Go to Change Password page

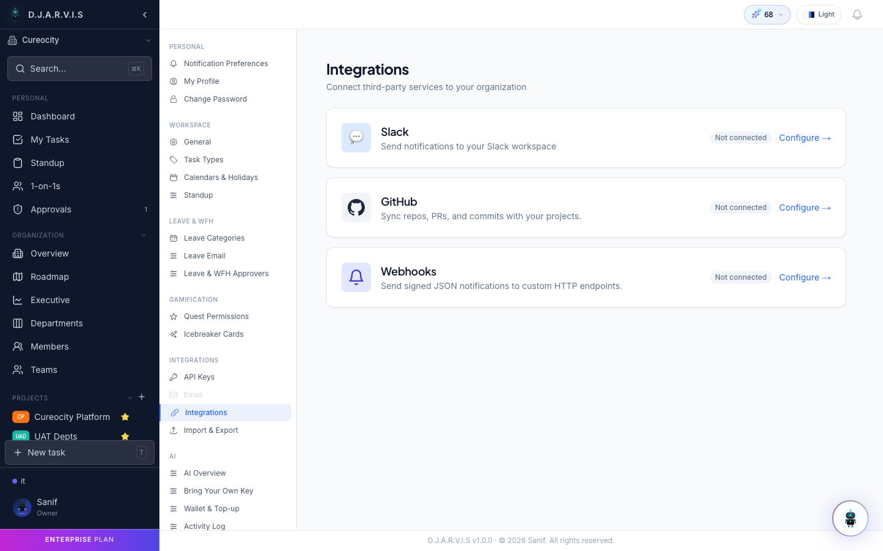[226, 99]
